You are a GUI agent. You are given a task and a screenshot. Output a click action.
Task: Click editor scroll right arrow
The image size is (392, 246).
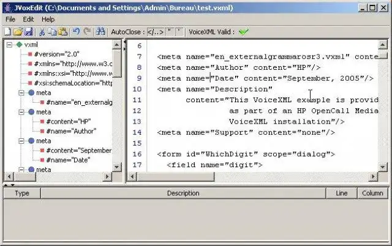tap(373, 177)
